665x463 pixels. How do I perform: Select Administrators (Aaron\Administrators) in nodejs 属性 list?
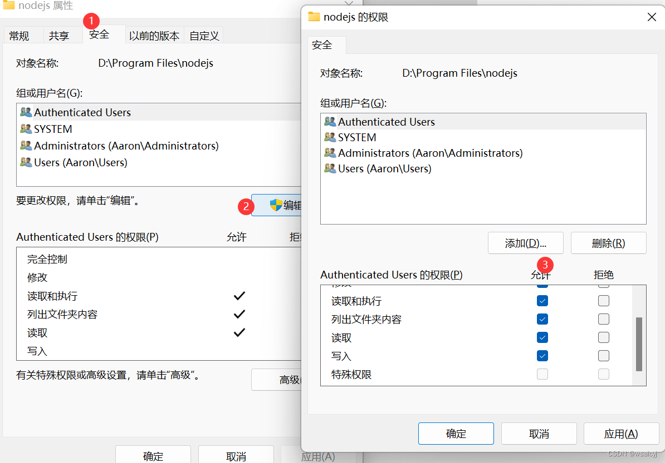(159, 146)
